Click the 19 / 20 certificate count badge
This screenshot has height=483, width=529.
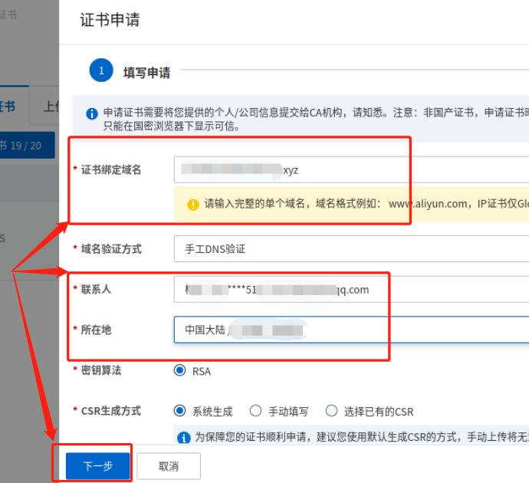[23, 145]
